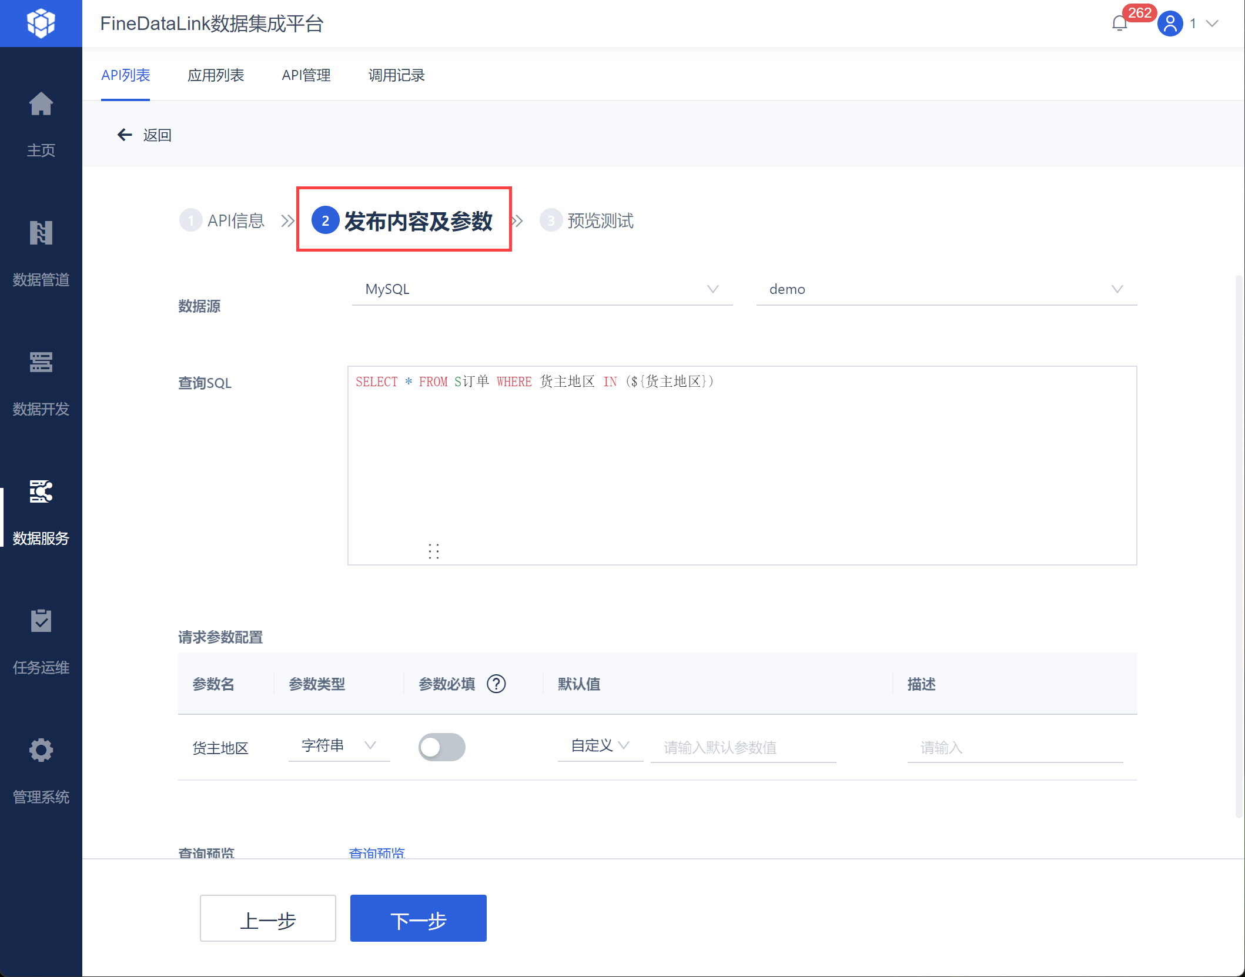Expand the demo connection dropdown
The width and height of the screenshot is (1245, 977).
coord(946,289)
